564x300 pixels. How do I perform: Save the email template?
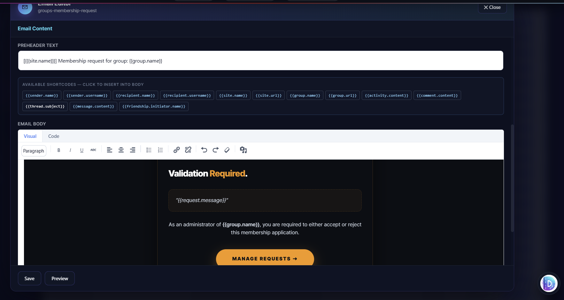tap(29, 278)
